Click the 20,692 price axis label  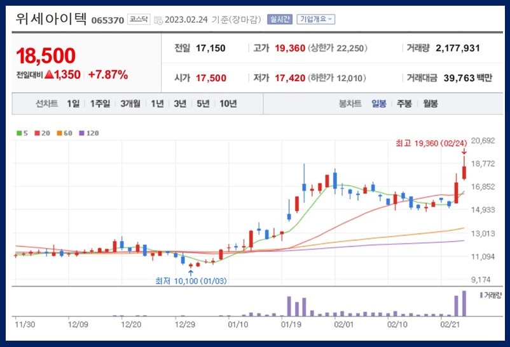point(483,141)
